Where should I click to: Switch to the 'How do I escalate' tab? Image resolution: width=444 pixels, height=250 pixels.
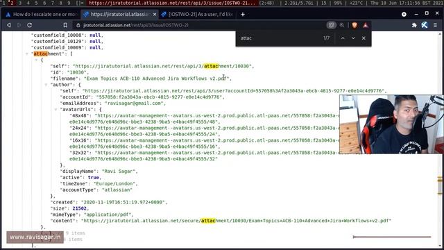(x=42, y=14)
